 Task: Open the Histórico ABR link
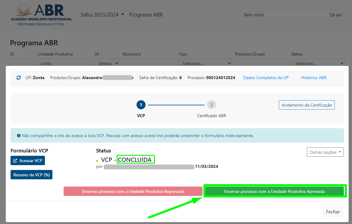pyautogui.click(x=314, y=78)
